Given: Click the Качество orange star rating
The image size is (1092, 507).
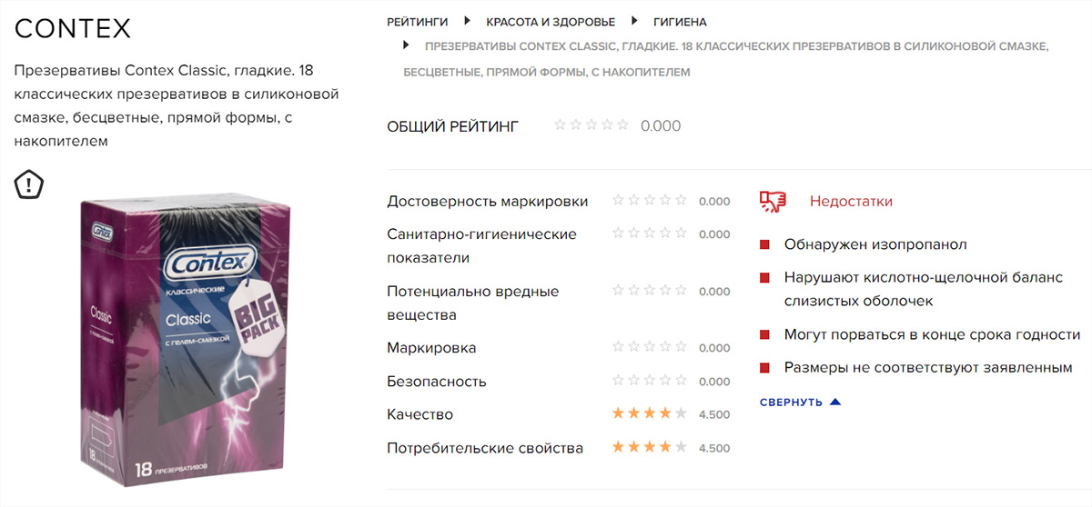Looking at the screenshot, I should click(x=650, y=413).
